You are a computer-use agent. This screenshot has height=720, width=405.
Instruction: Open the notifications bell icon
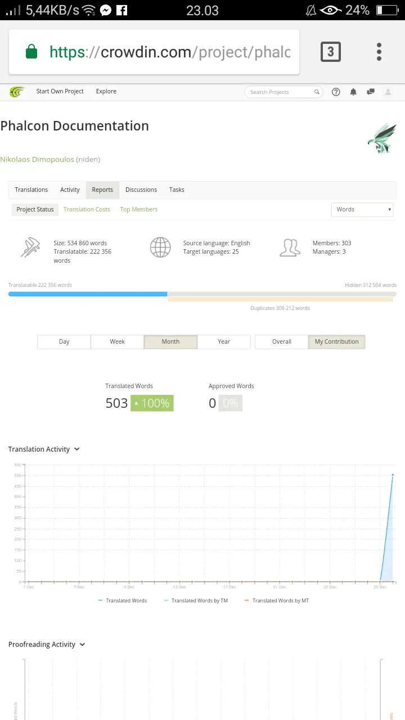pyautogui.click(x=353, y=92)
